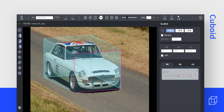Switch to the middle label tab

click(179, 64)
